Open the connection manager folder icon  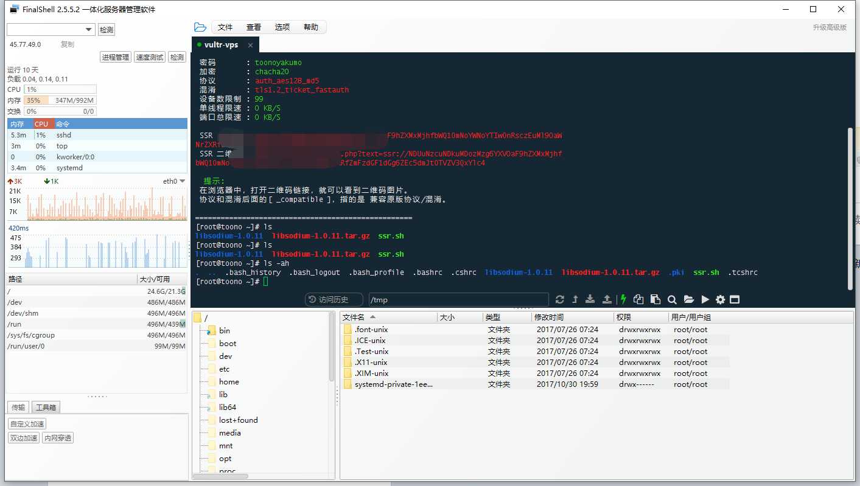[x=200, y=27]
